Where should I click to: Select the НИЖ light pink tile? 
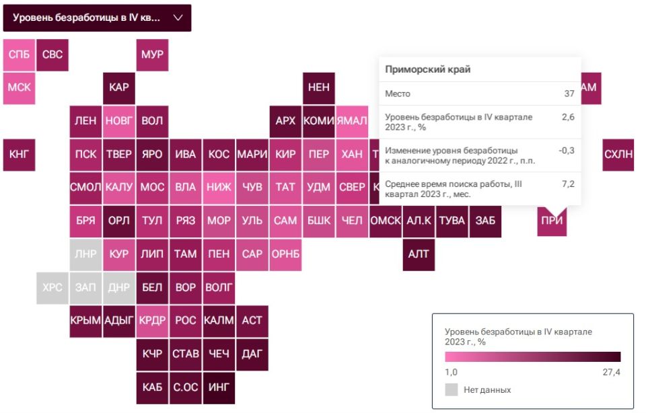219,188
